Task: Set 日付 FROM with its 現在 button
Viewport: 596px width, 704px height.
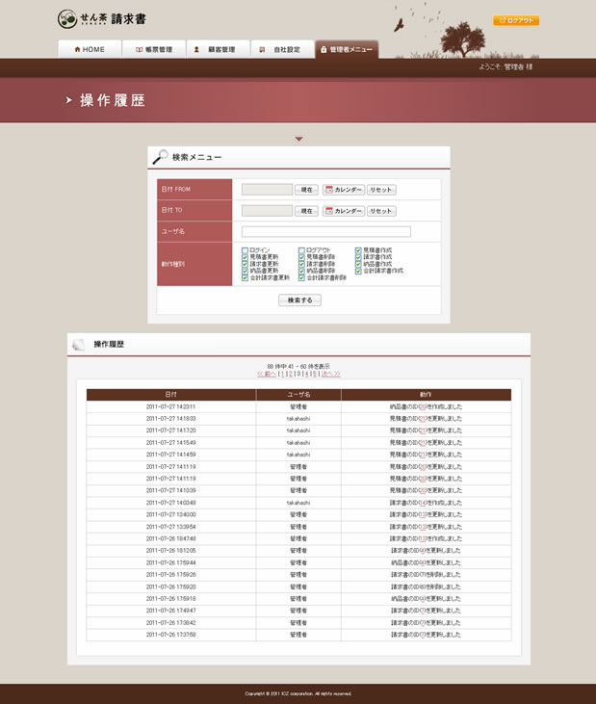Action: coord(306,190)
